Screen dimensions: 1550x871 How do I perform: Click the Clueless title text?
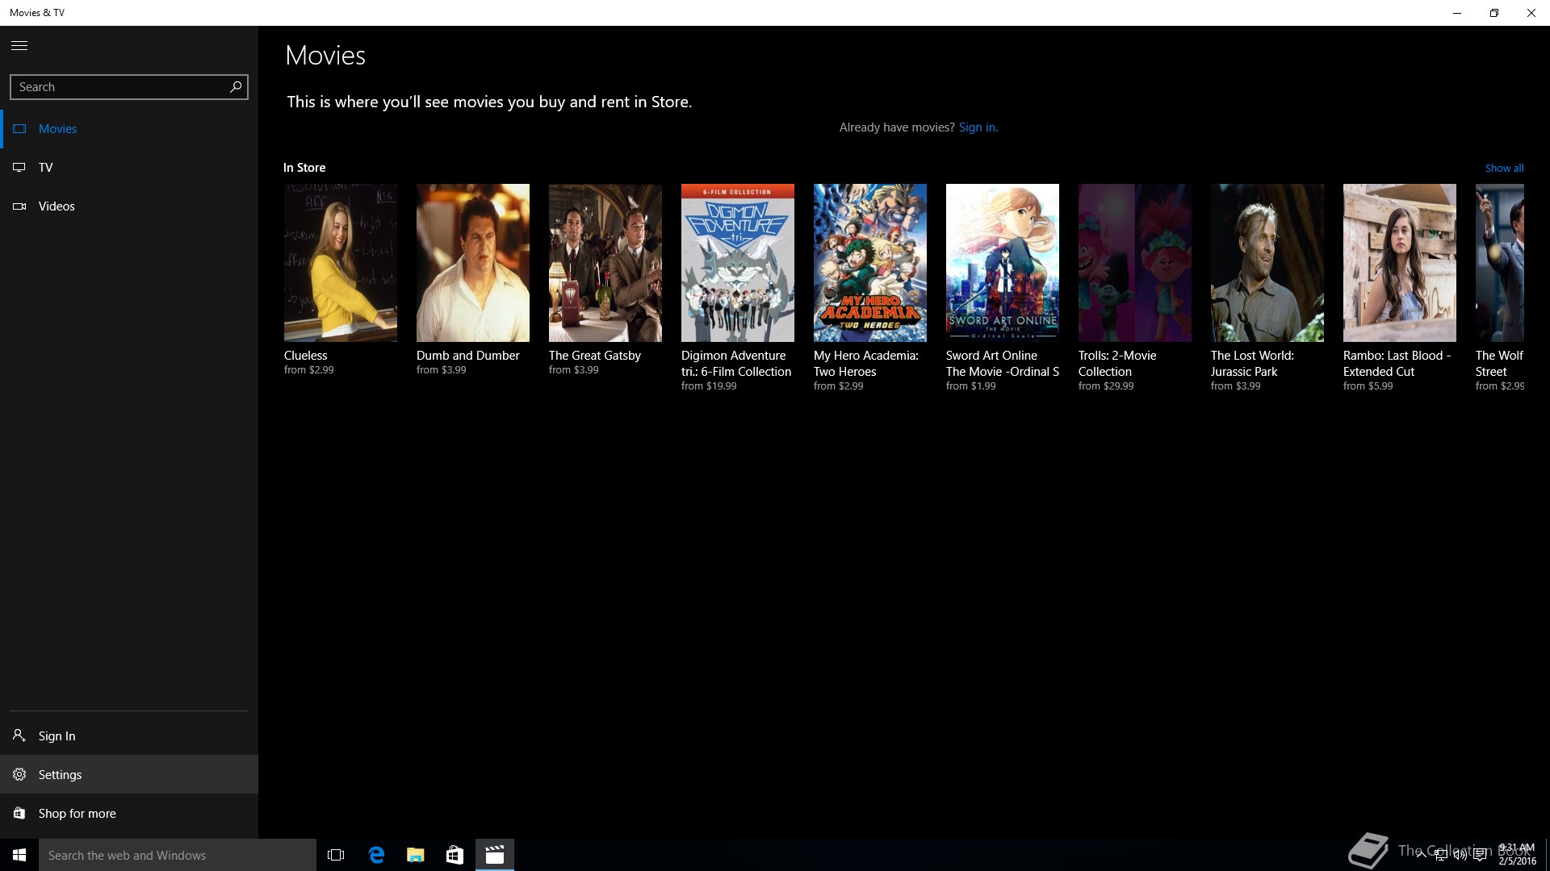point(306,356)
